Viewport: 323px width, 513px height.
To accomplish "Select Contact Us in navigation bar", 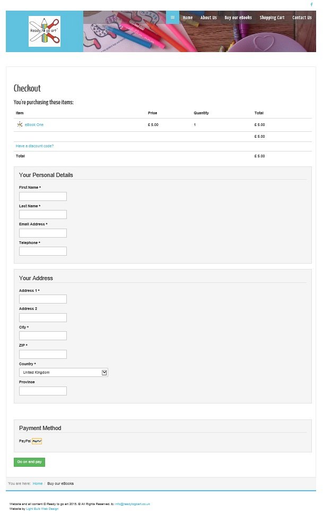I will point(302,18).
